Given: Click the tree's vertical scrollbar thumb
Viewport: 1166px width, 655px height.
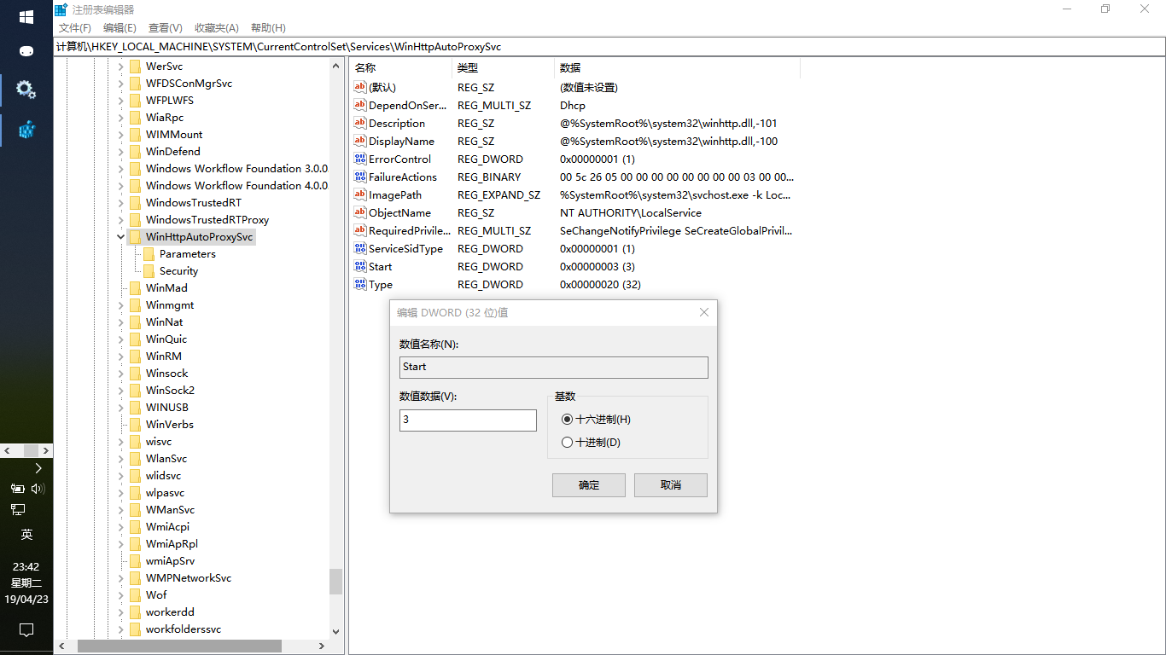Looking at the screenshot, I should [336, 582].
